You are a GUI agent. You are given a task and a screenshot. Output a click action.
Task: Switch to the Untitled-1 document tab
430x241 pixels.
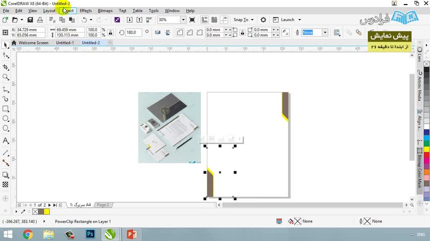click(65, 43)
